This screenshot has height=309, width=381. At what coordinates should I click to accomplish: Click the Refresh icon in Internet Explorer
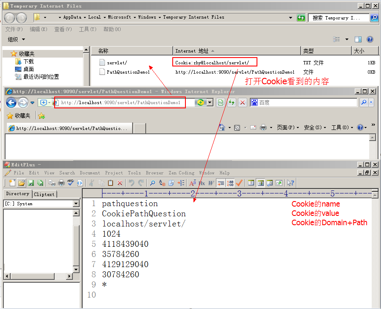pos(232,102)
